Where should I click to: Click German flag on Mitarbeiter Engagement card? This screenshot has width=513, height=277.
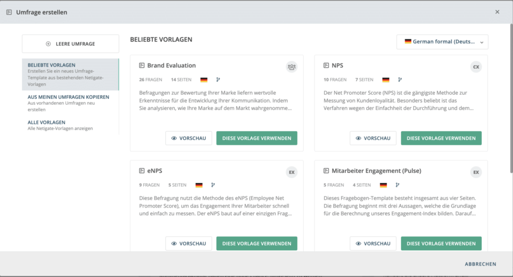[383, 185]
